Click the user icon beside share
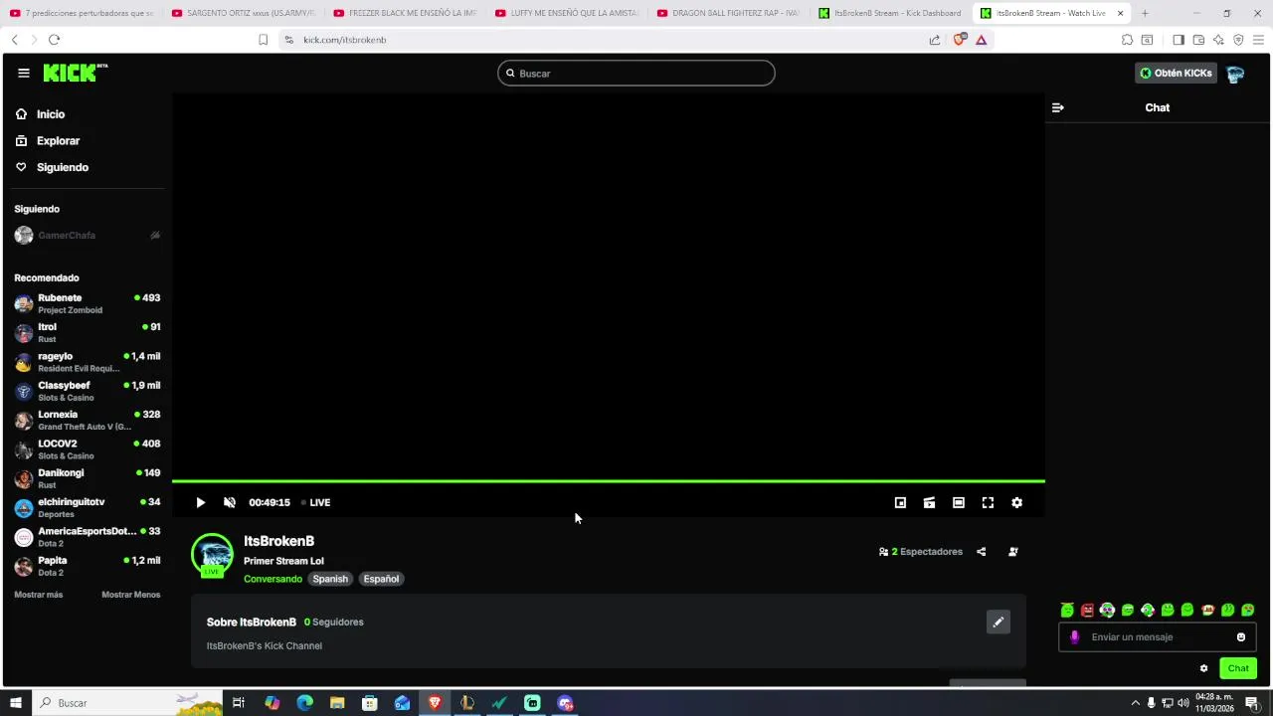The height and width of the screenshot is (716, 1273). pyautogui.click(x=1013, y=552)
